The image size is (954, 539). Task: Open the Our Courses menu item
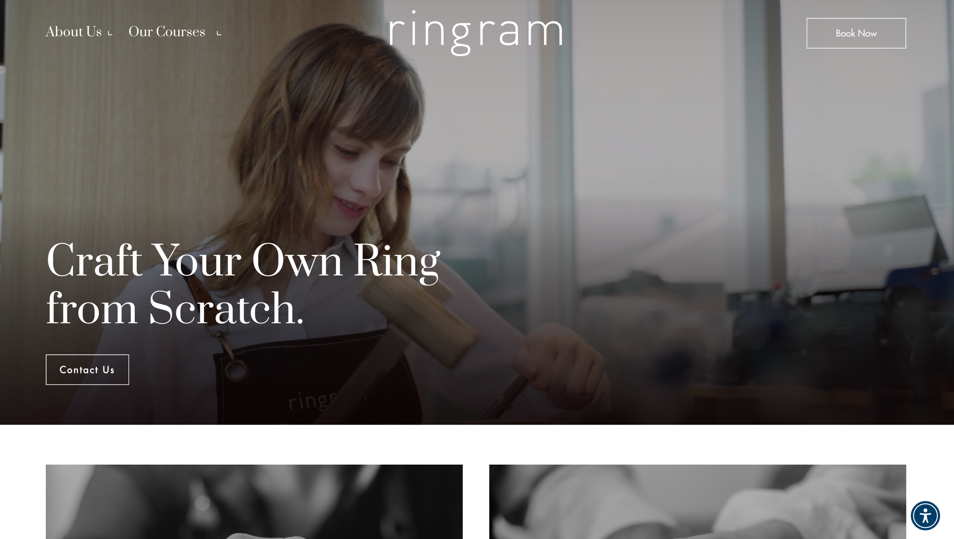pyautogui.click(x=167, y=32)
